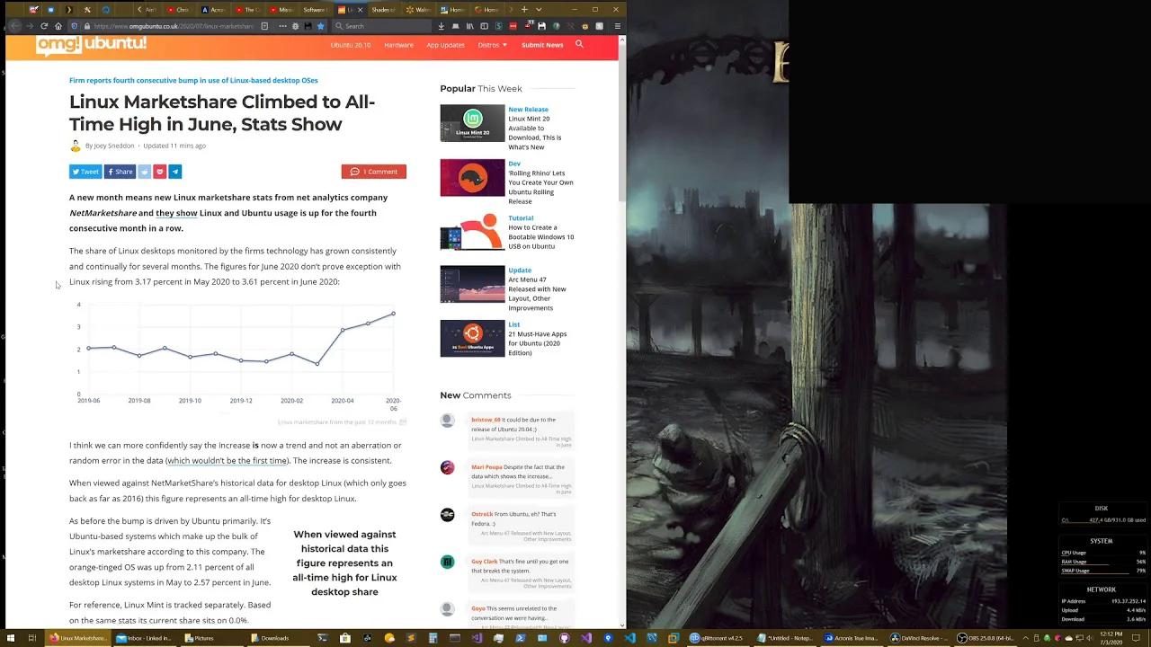
Task: Open Guy Clark's comment link
Action: point(484,562)
